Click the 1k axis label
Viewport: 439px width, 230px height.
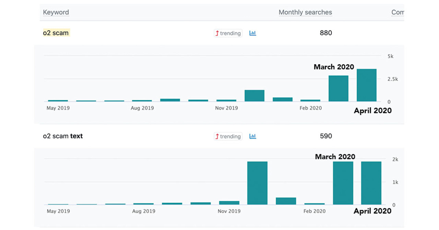(x=395, y=182)
